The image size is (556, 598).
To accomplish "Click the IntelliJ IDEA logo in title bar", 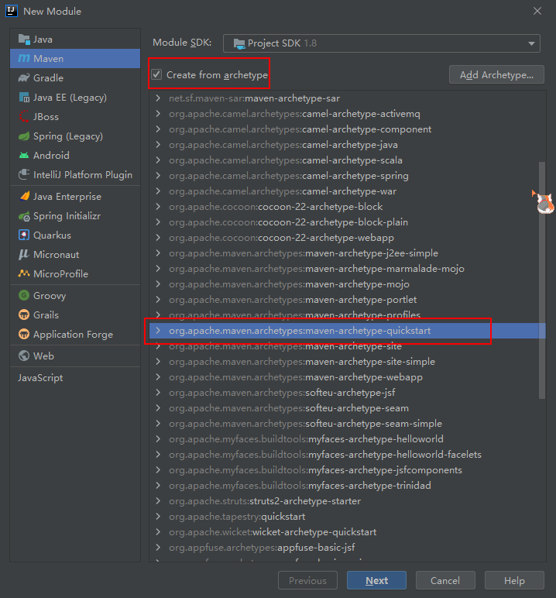I will 12,11.
